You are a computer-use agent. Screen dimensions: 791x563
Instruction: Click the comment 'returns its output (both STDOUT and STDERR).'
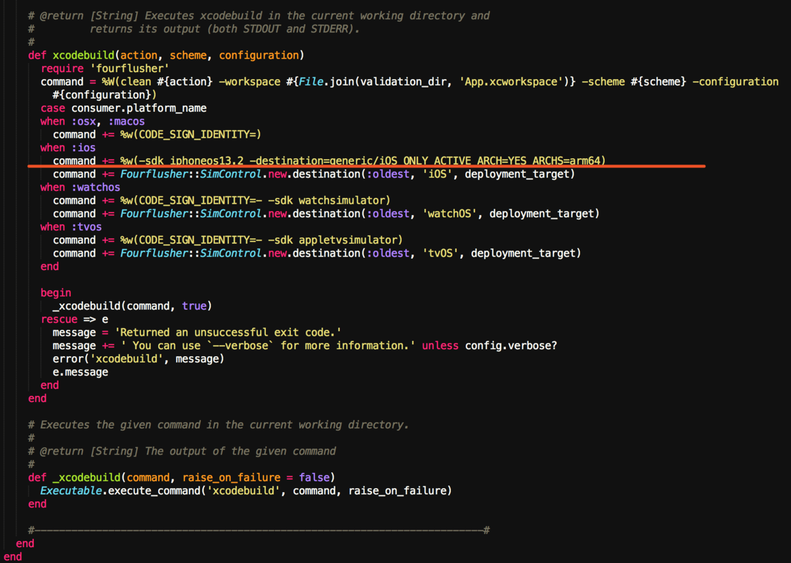pyautogui.click(x=225, y=29)
